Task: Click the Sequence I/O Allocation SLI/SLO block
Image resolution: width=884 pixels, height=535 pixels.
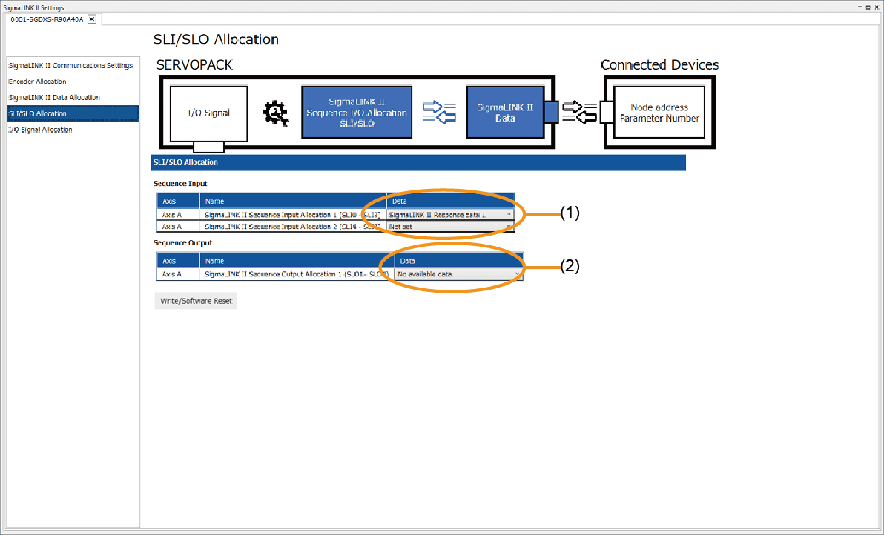Action: (x=357, y=113)
